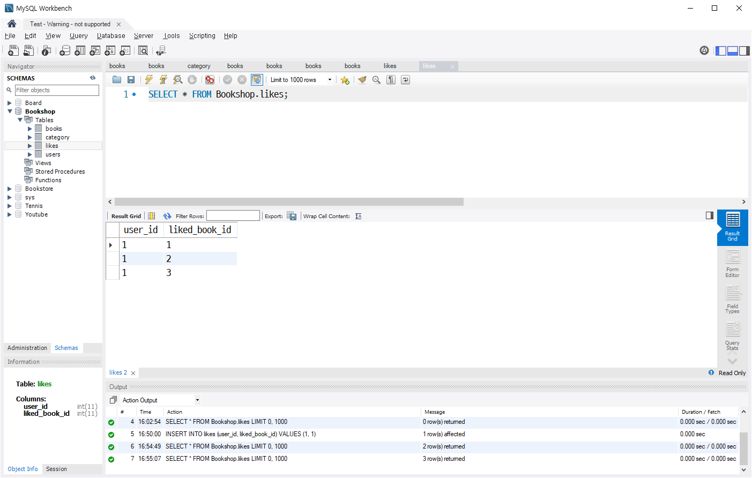752x478 pixels.
Task: Open the Form Editor view
Action: pyautogui.click(x=732, y=264)
